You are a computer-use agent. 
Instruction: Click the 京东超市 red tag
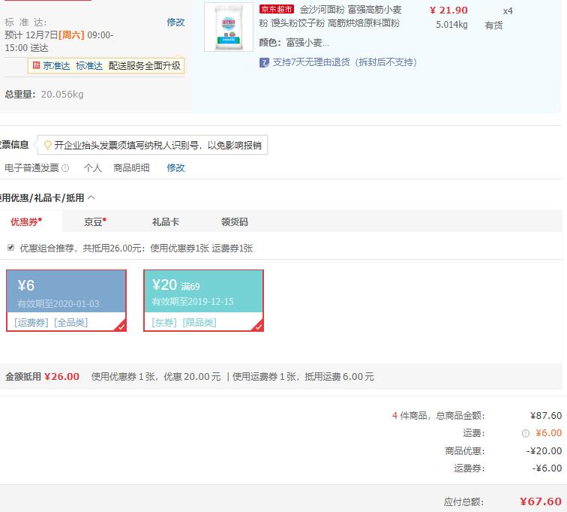pyautogui.click(x=277, y=9)
